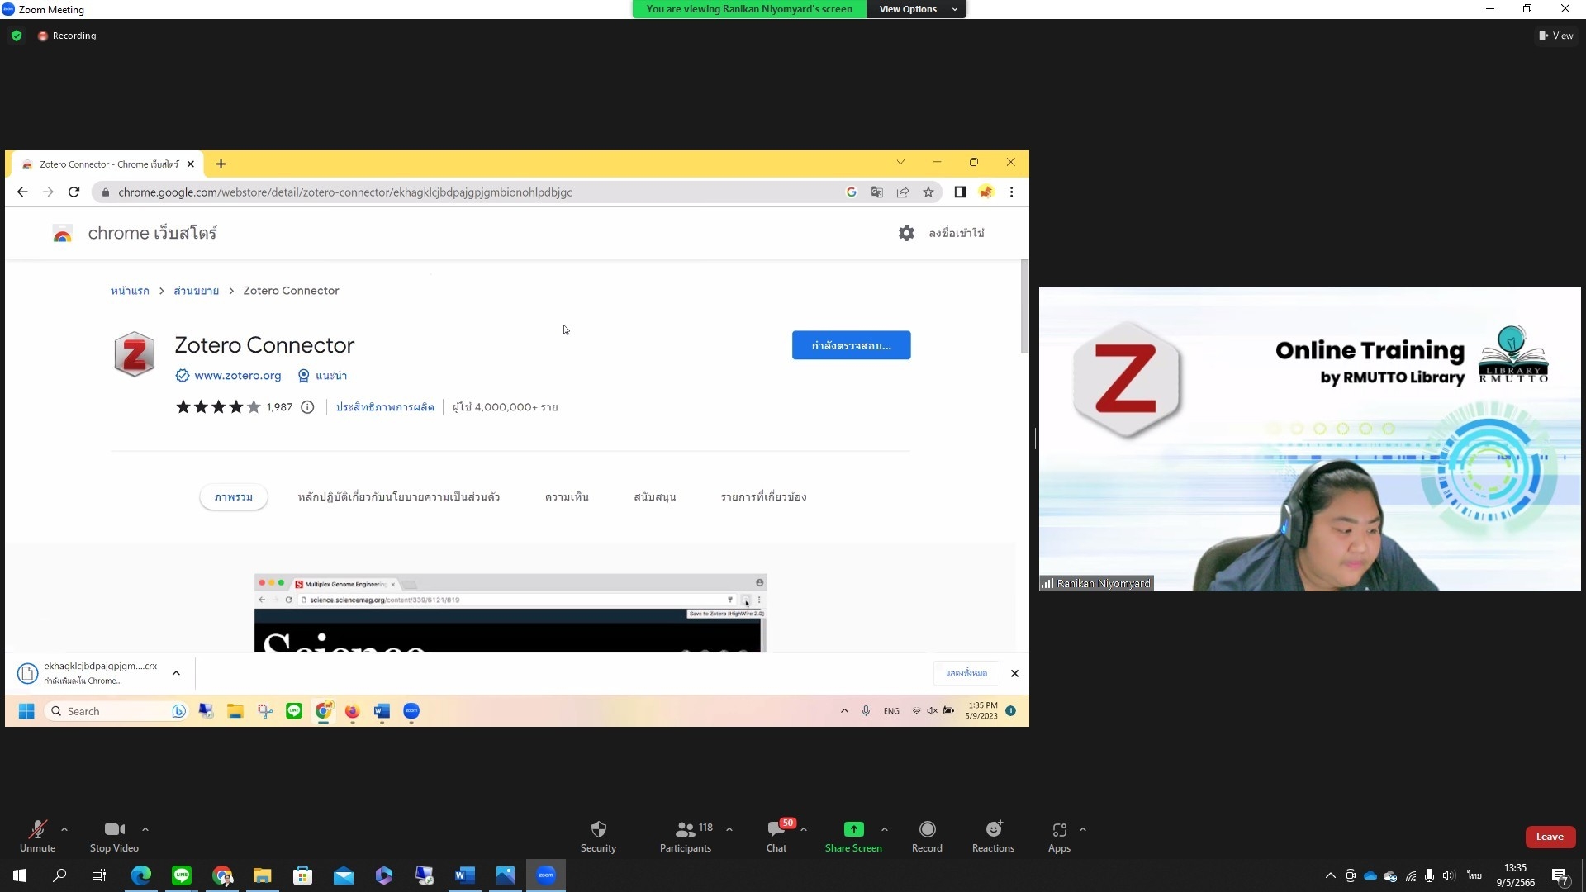This screenshot has height=892, width=1586.
Task: Click the Zotero screenshot preview thumbnail
Action: [510, 612]
